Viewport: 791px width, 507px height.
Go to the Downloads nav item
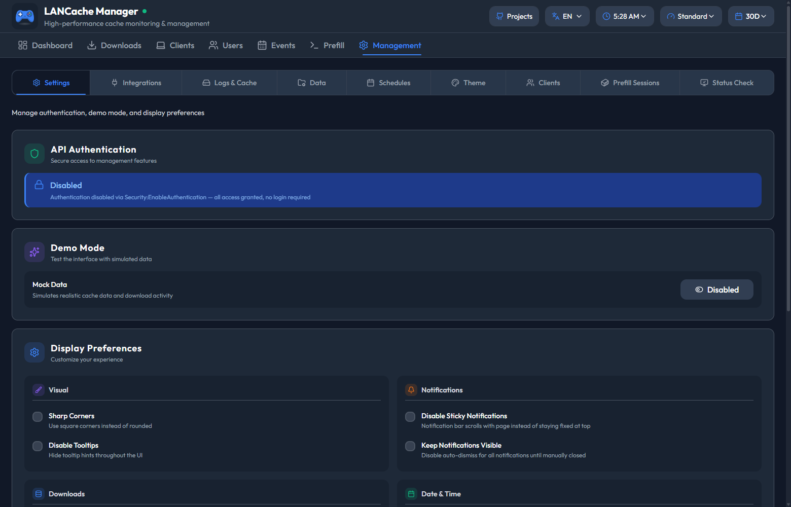(x=114, y=45)
